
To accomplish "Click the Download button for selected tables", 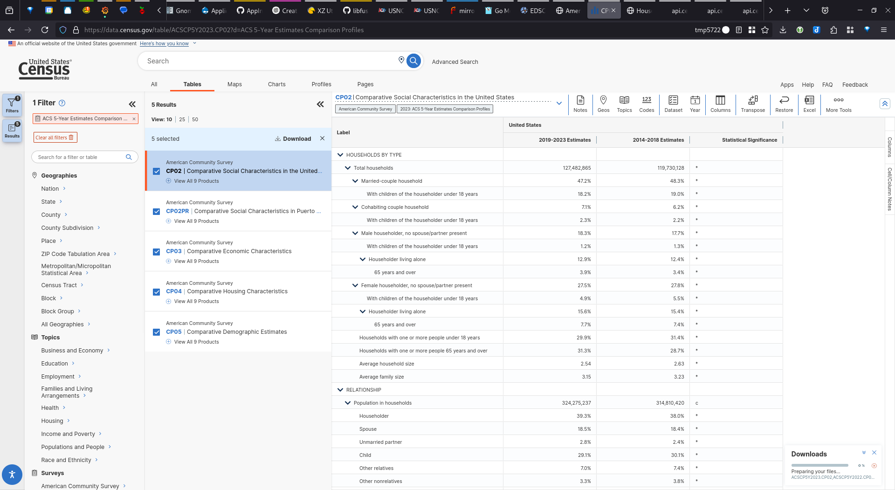I will pos(293,139).
